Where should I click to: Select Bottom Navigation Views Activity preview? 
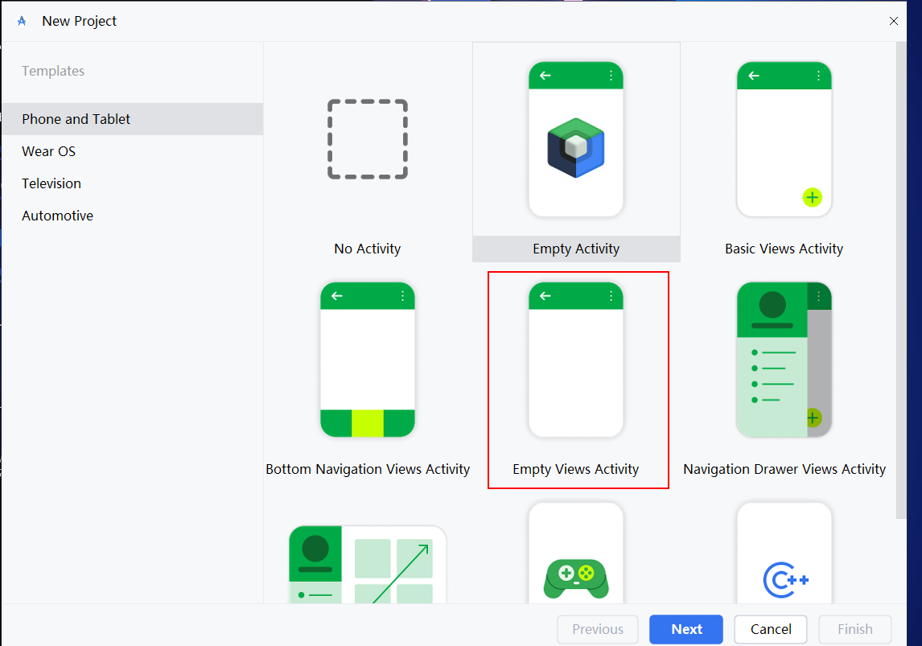pyautogui.click(x=368, y=360)
